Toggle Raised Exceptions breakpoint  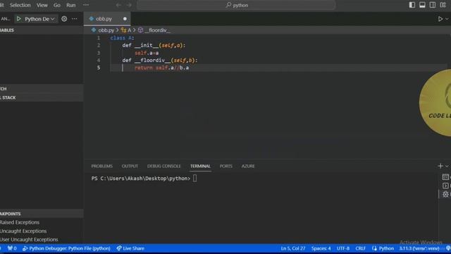[x=20, y=222]
